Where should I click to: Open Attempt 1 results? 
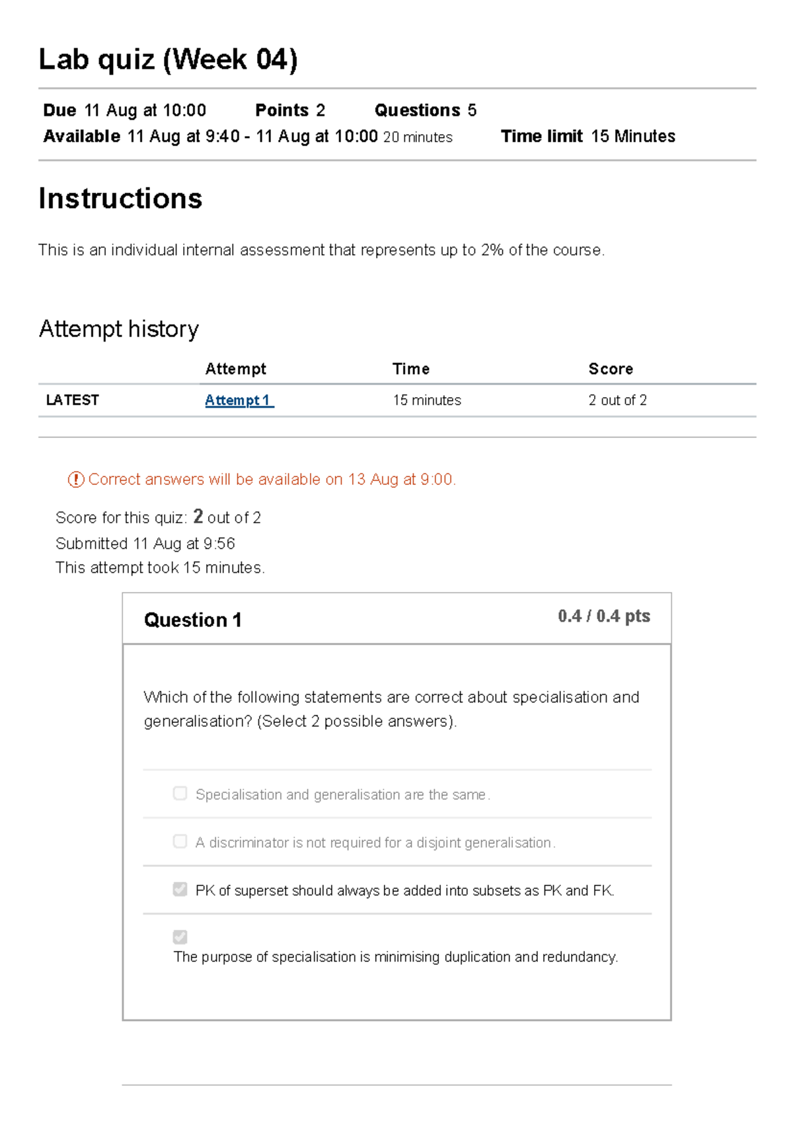point(239,400)
